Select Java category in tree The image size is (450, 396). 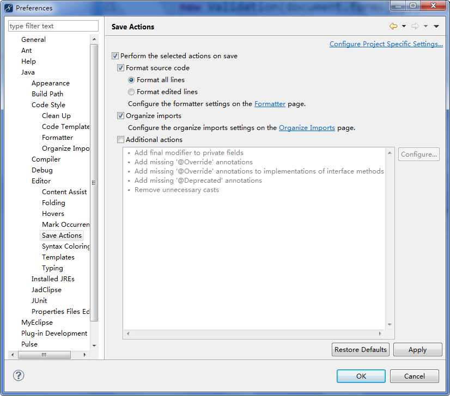[x=28, y=72]
